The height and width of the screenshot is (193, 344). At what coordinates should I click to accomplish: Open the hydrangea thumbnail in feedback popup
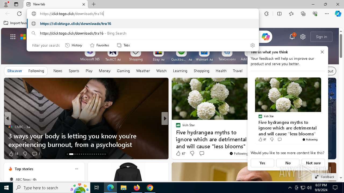288,95
